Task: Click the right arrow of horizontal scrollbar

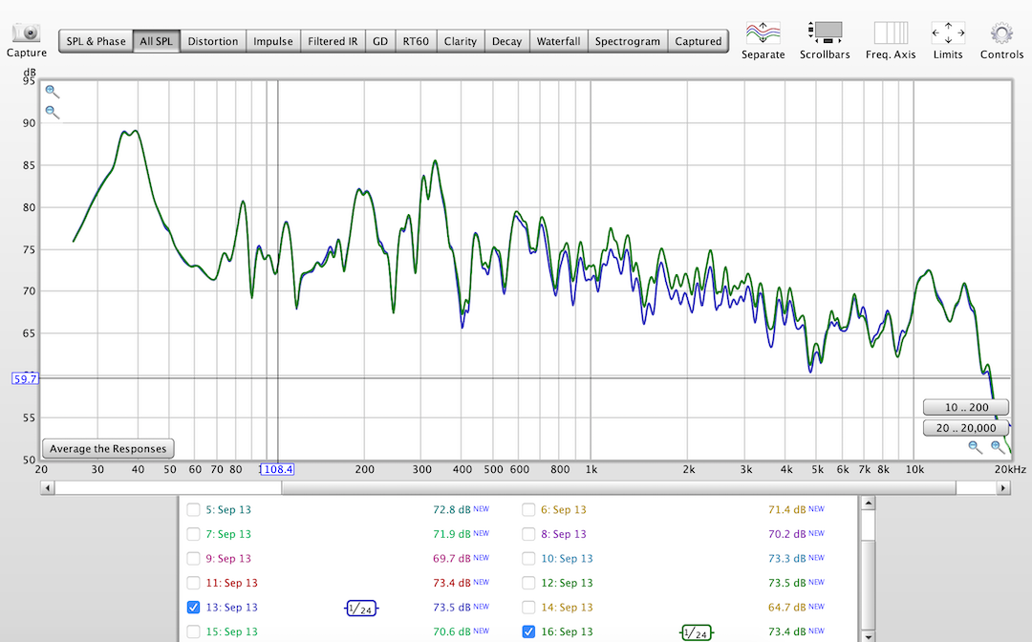Action: [1003, 488]
